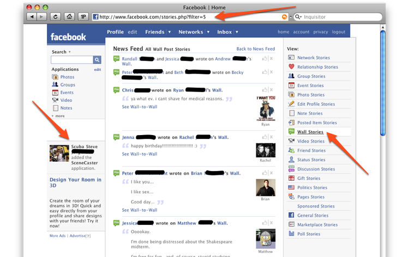Like Chris's wall post thumbs-up icon
409x257 pixels.
click(264, 90)
